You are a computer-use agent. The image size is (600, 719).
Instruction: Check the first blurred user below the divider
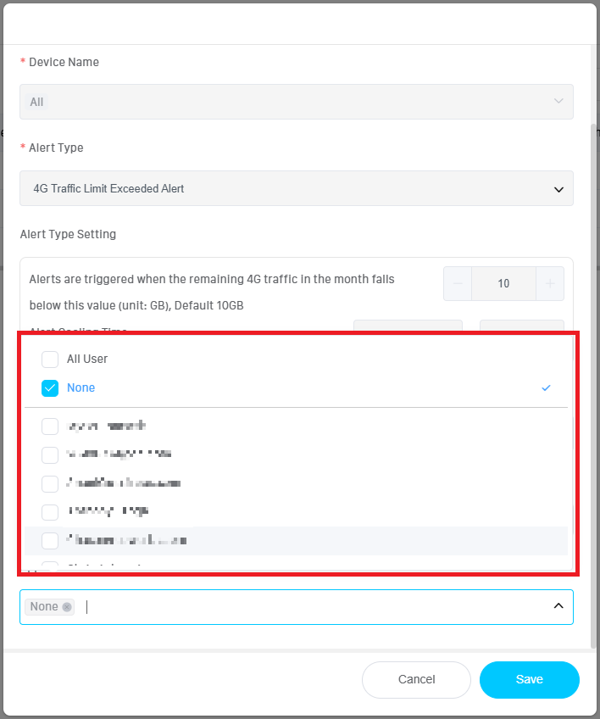click(x=50, y=426)
